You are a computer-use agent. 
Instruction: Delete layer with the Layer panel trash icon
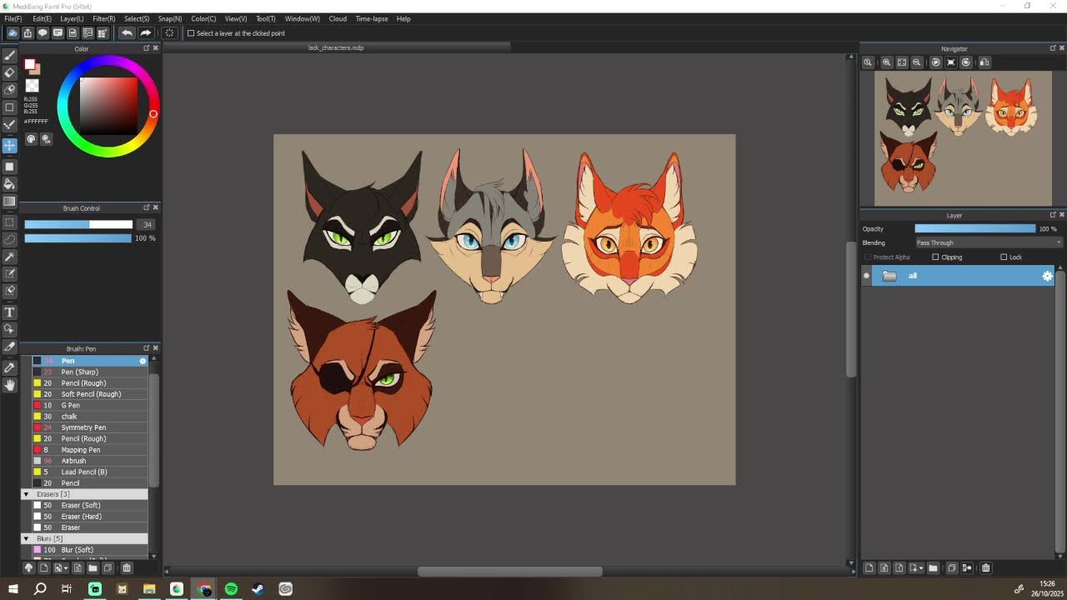pyautogui.click(x=985, y=568)
